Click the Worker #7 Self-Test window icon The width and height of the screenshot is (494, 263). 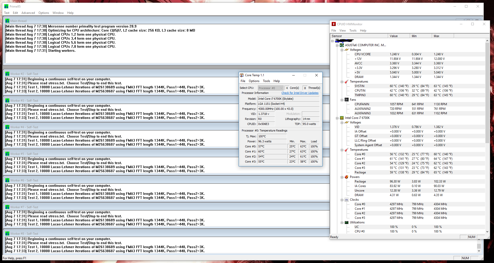click(x=7, y=207)
